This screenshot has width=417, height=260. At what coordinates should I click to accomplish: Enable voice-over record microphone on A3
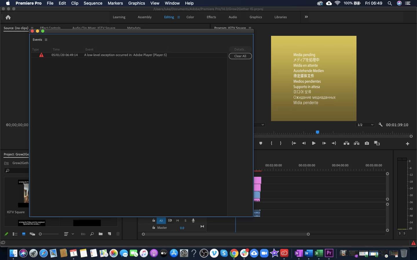click(193, 220)
